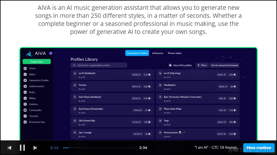
Task: Play the Jazz Lounge profile preview
Action: [x=75, y=133]
